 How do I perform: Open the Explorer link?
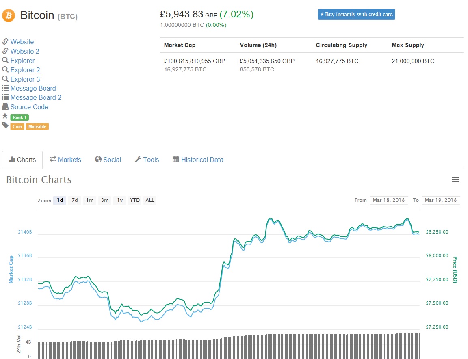pyautogui.click(x=22, y=61)
